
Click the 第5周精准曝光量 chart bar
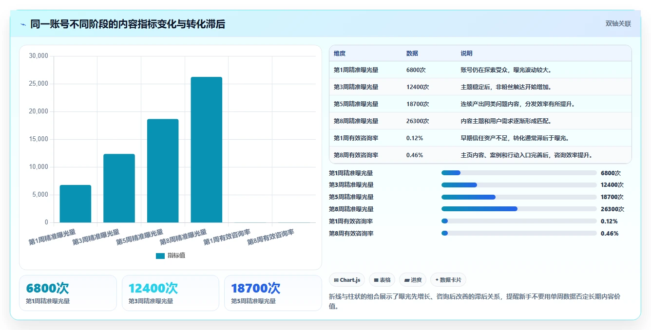pos(163,171)
